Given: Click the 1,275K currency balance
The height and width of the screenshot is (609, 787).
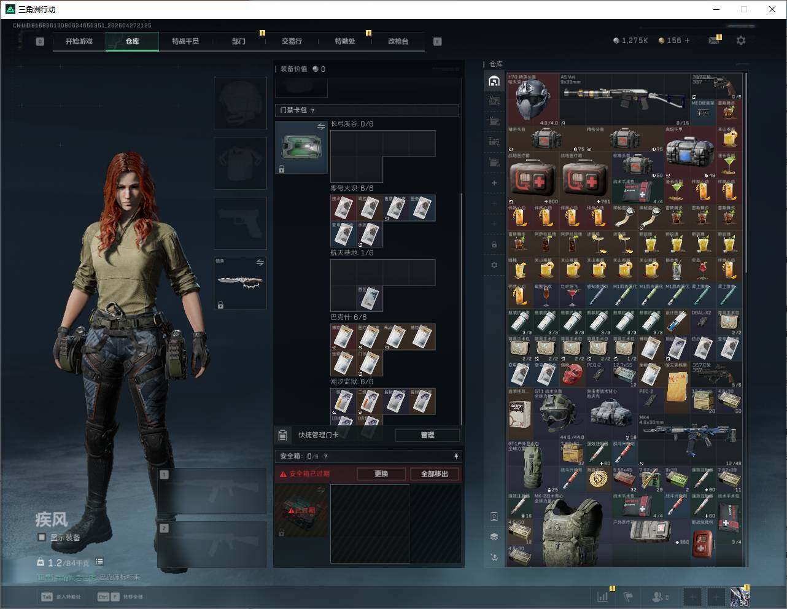Looking at the screenshot, I should pyautogui.click(x=630, y=41).
